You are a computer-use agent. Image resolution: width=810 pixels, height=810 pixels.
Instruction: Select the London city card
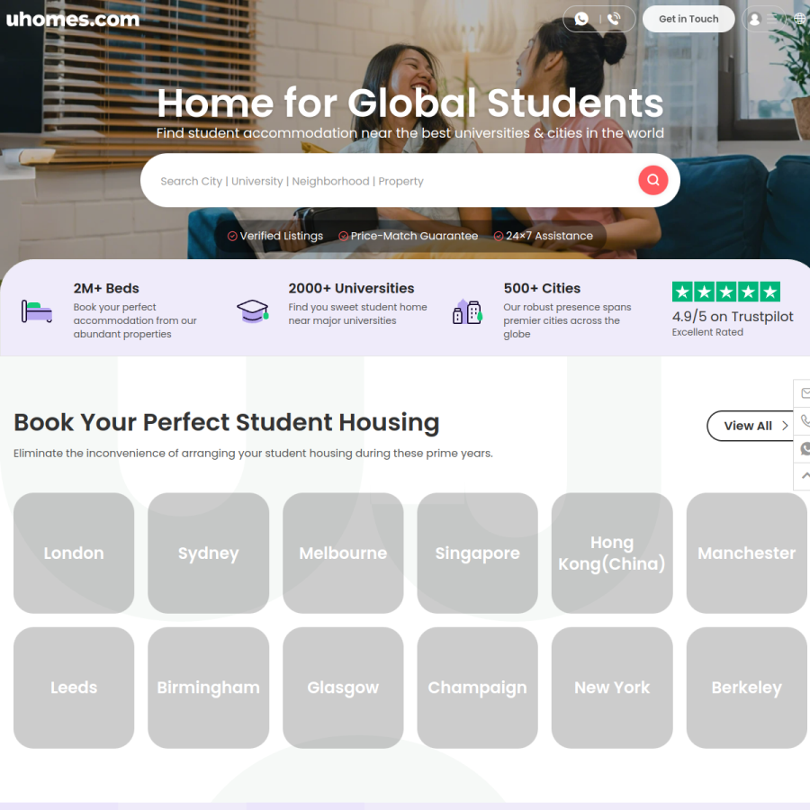[74, 553]
